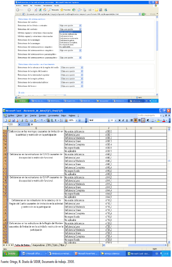Click the Name Box showing F201
This screenshot has height=267, width=172.
pyautogui.click(x=11, y=125)
